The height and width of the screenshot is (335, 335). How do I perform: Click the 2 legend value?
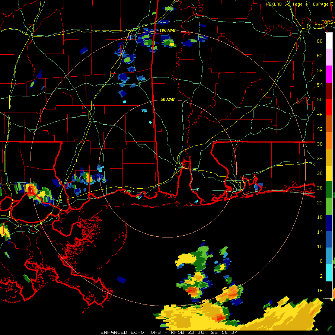pos(321,276)
